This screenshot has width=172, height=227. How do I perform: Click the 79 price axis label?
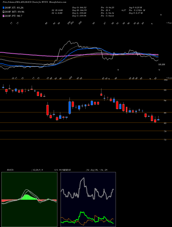165,131
